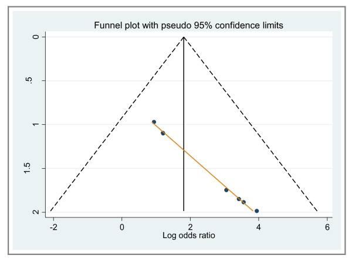Click the second data point from the left
Screen dimensions: 352x262
(x=163, y=133)
